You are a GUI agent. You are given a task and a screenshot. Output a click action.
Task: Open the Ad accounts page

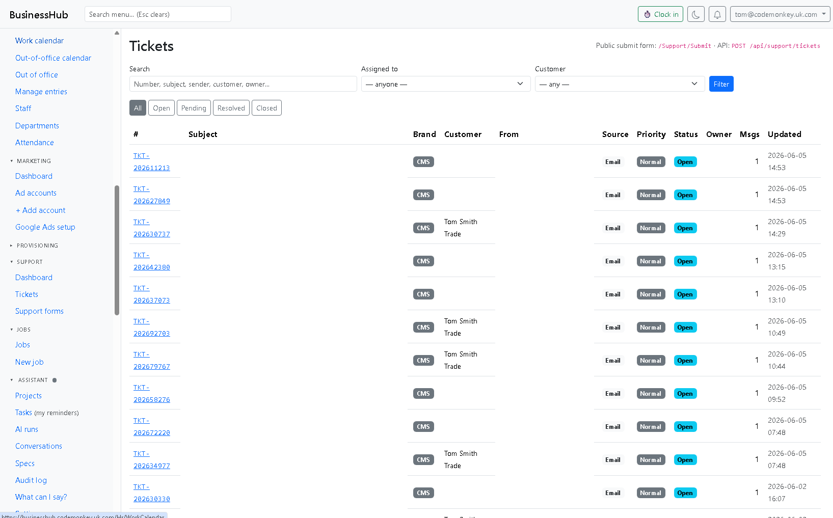[36, 193]
